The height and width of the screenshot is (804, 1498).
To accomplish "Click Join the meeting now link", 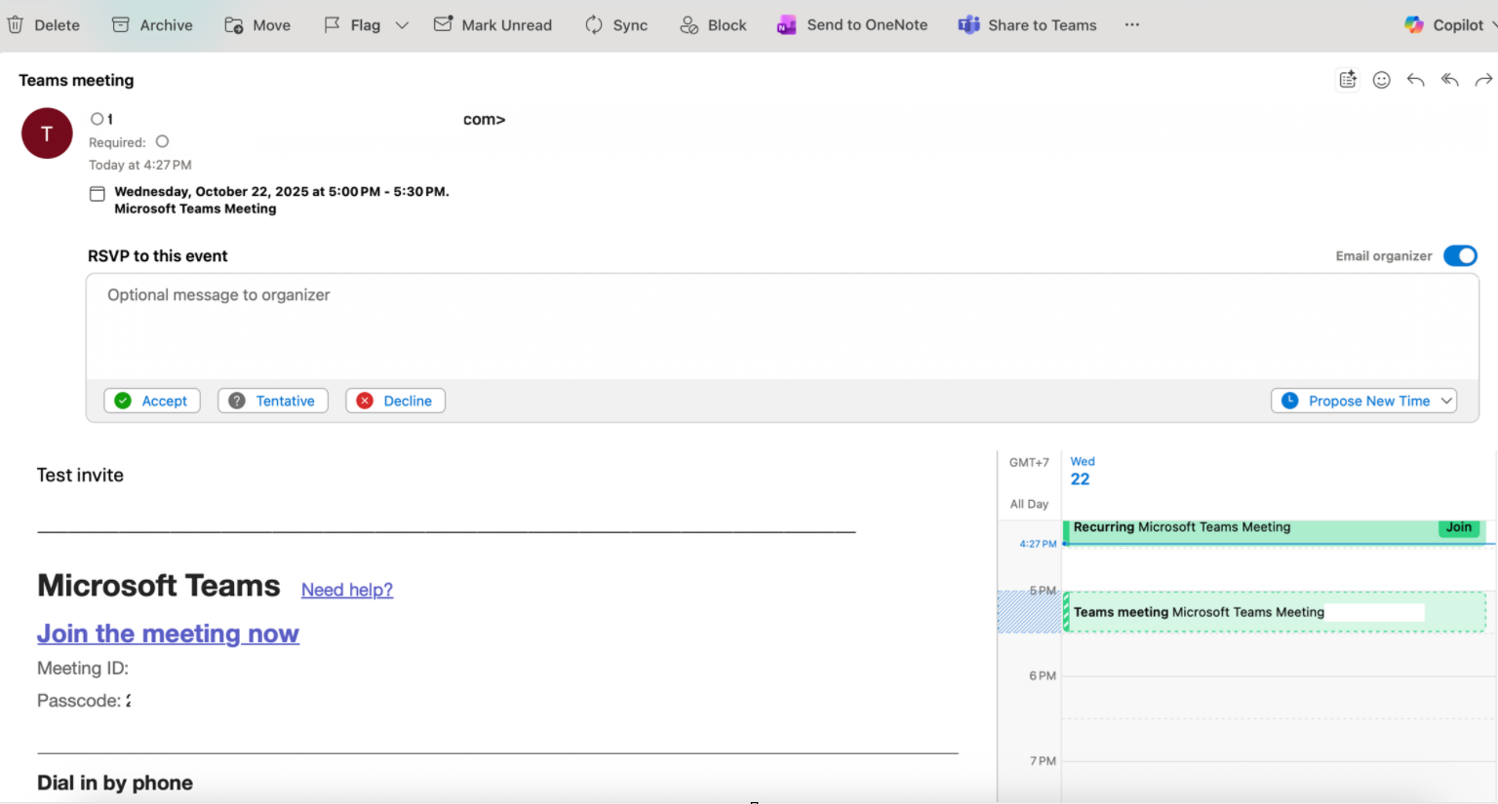I will click(168, 633).
